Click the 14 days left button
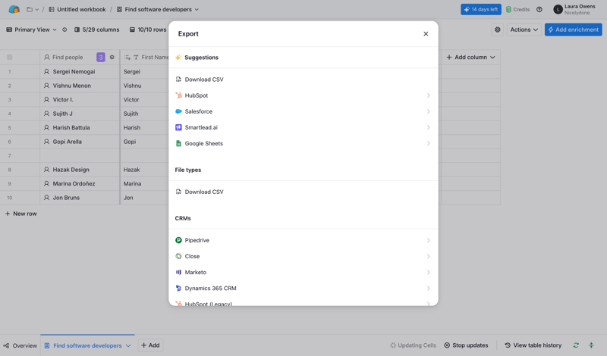Viewport: 607px width, 356px height. point(481,9)
